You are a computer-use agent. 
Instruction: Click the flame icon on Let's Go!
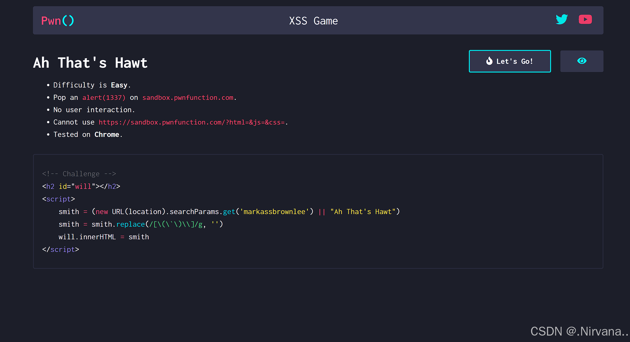pyautogui.click(x=489, y=61)
